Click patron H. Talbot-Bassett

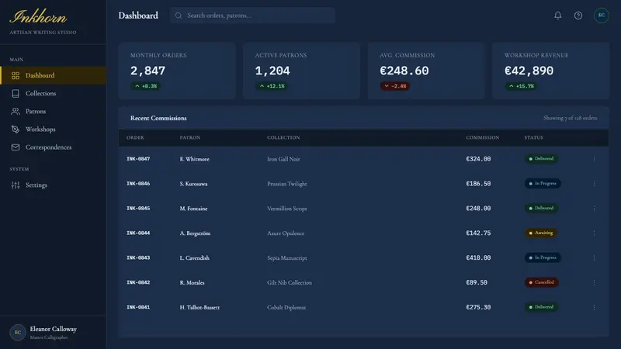(x=199, y=307)
